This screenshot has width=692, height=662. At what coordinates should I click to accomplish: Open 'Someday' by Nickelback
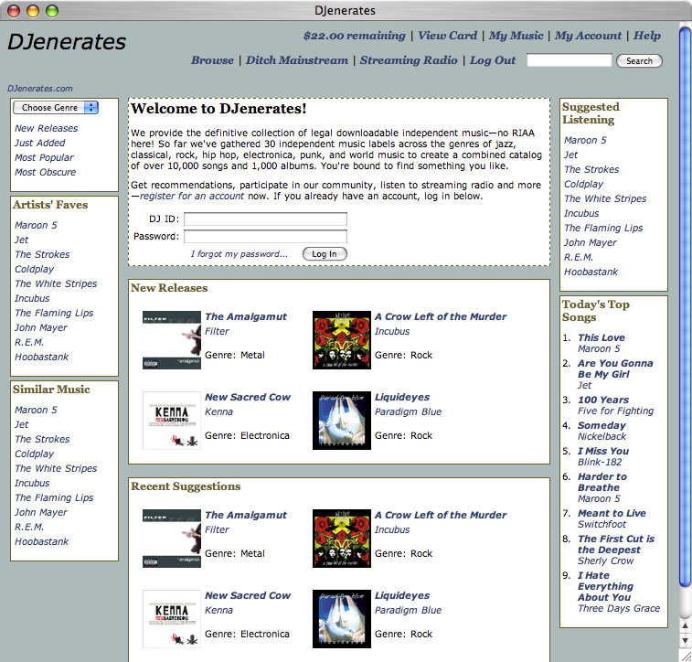click(602, 425)
